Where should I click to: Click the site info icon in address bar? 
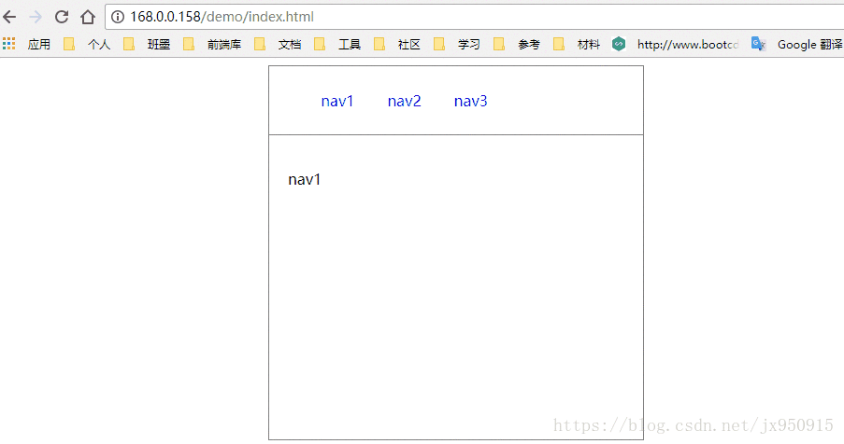click(118, 17)
